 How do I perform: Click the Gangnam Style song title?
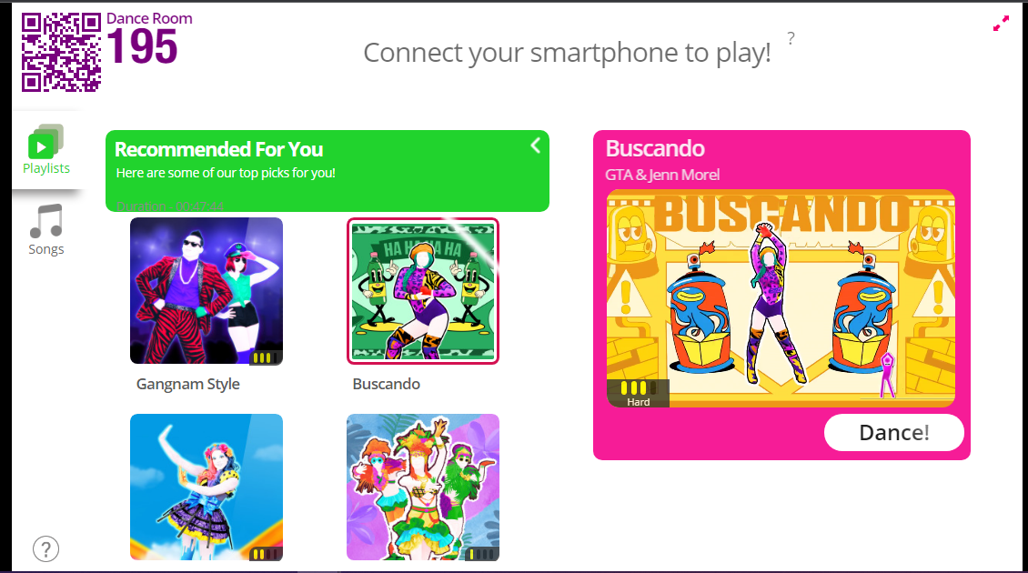pos(188,384)
